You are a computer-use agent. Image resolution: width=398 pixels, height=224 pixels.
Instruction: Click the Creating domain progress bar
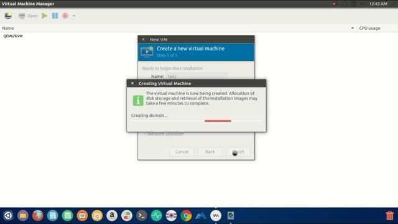pyautogui.click(x=197, y=121)
